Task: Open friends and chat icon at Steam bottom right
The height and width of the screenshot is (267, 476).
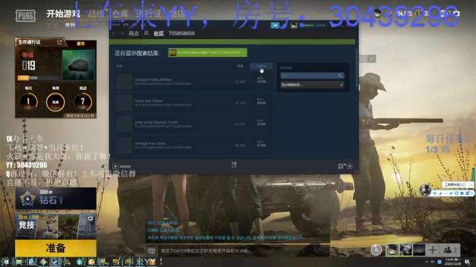Action: click(350, 167)
